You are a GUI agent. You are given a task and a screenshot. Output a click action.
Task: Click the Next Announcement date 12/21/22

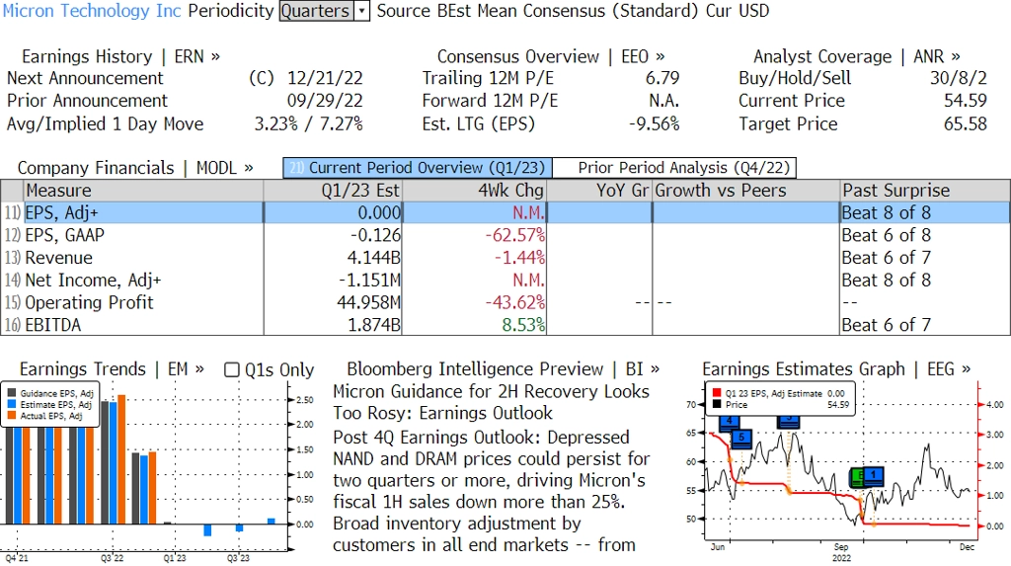[x=325, y=78]
